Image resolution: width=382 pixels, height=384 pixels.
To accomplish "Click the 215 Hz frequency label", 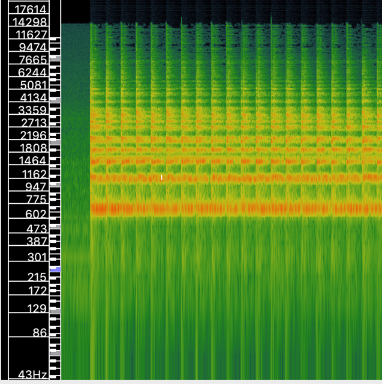I will [36, 277].
